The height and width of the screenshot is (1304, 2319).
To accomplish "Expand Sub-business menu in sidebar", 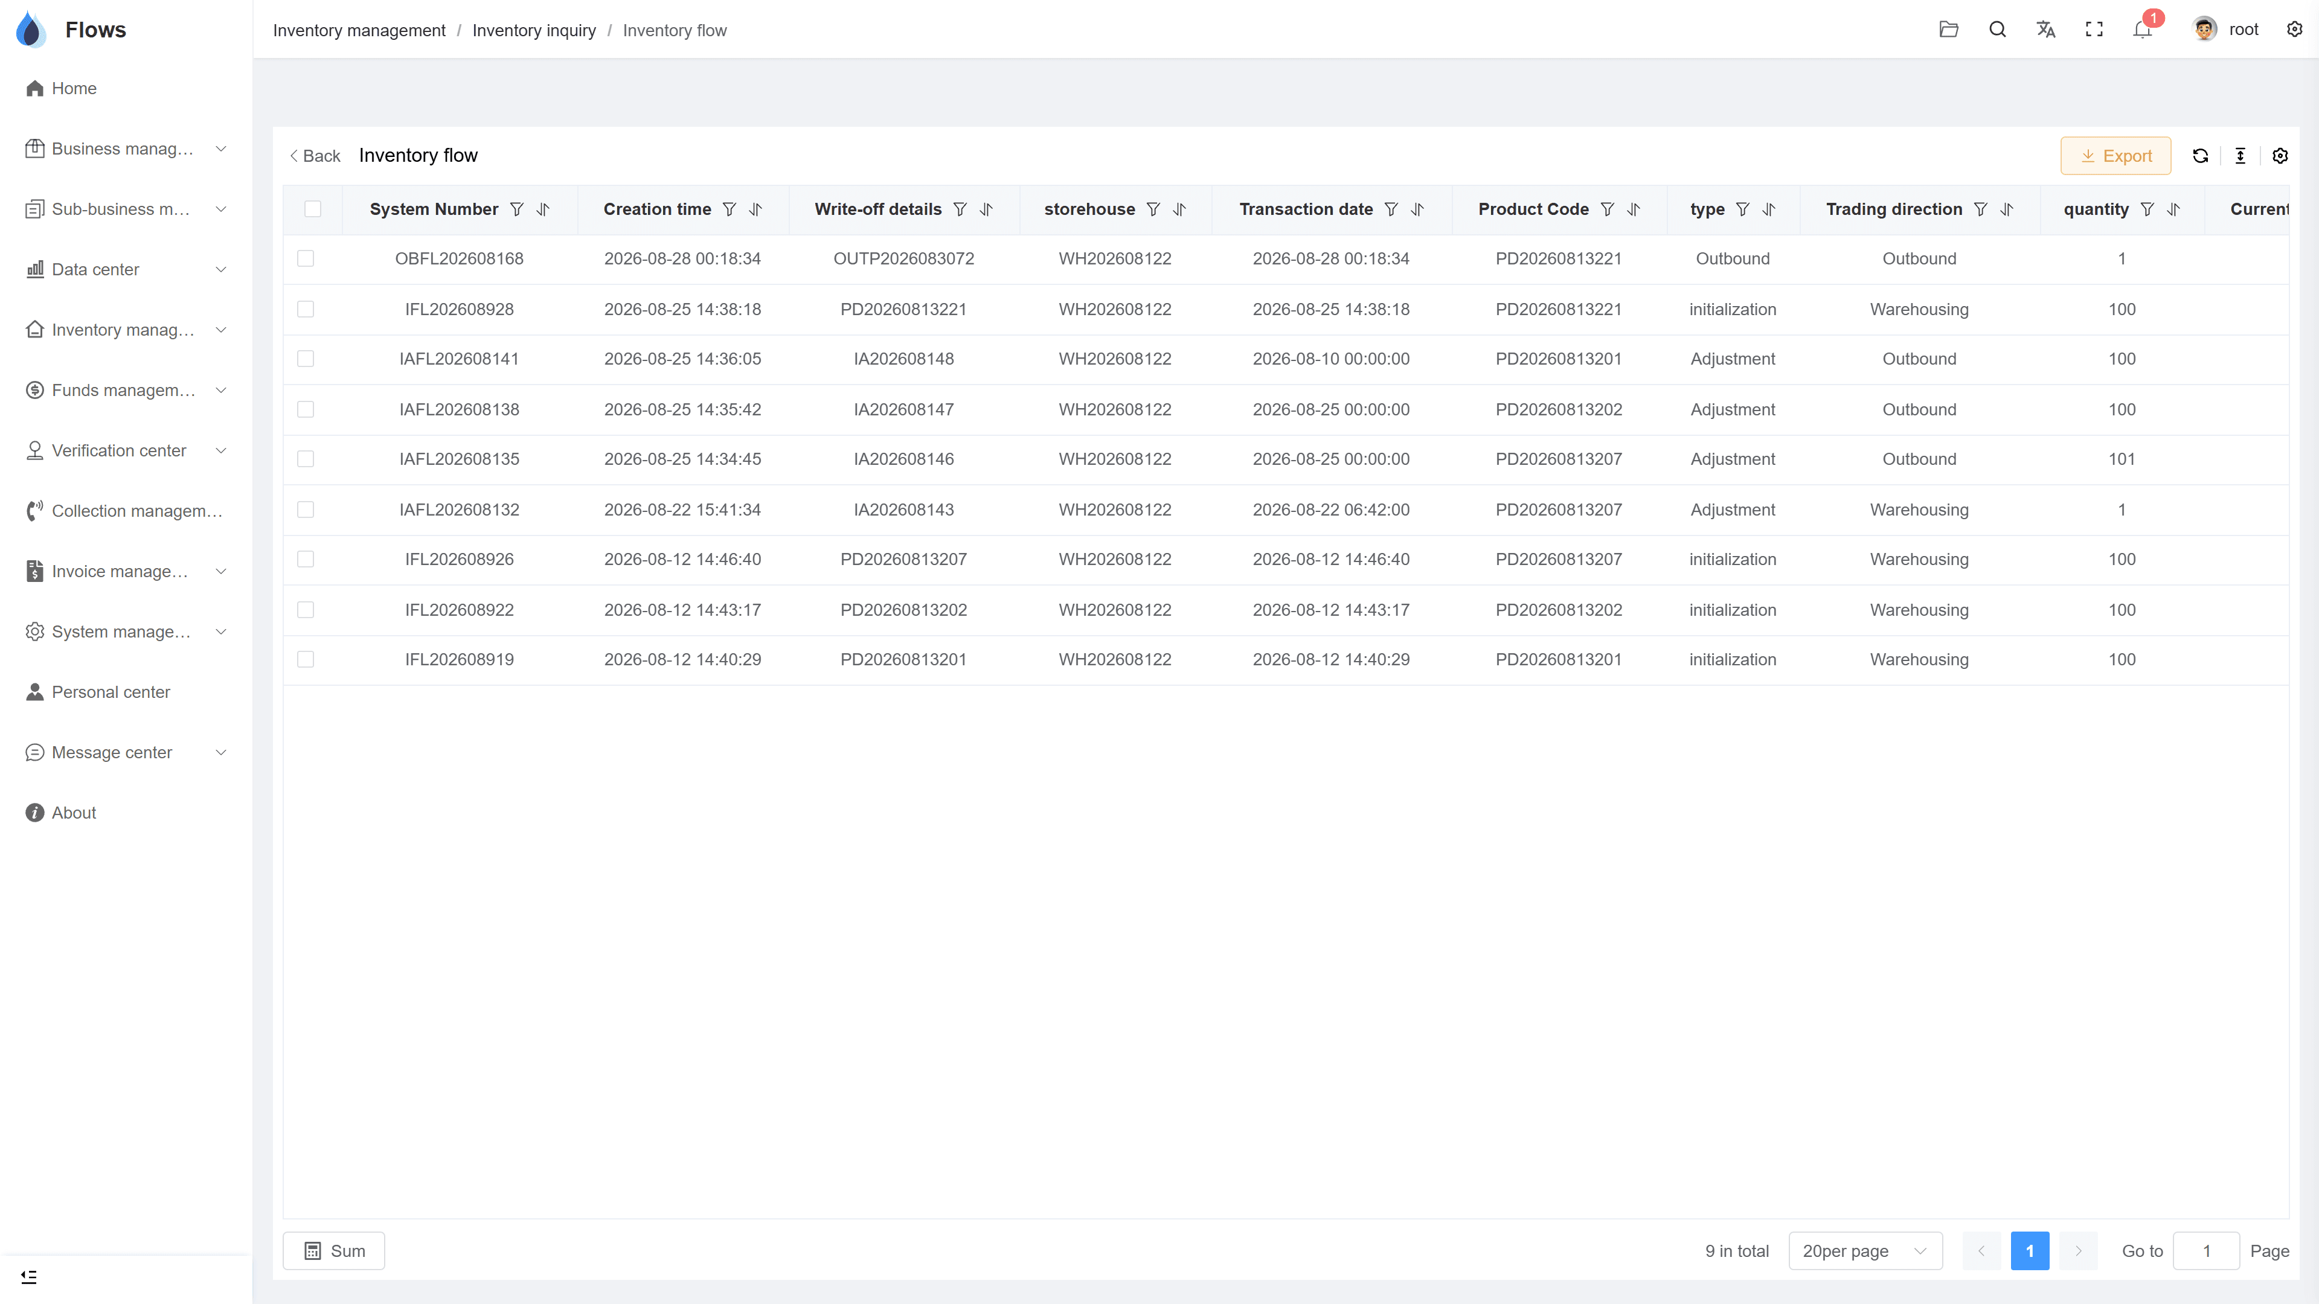I will 126,209.
